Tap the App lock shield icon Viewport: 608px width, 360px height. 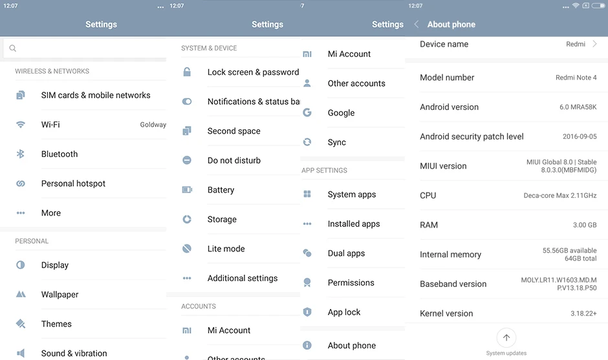pyautogui.click(x=307, y=312)
